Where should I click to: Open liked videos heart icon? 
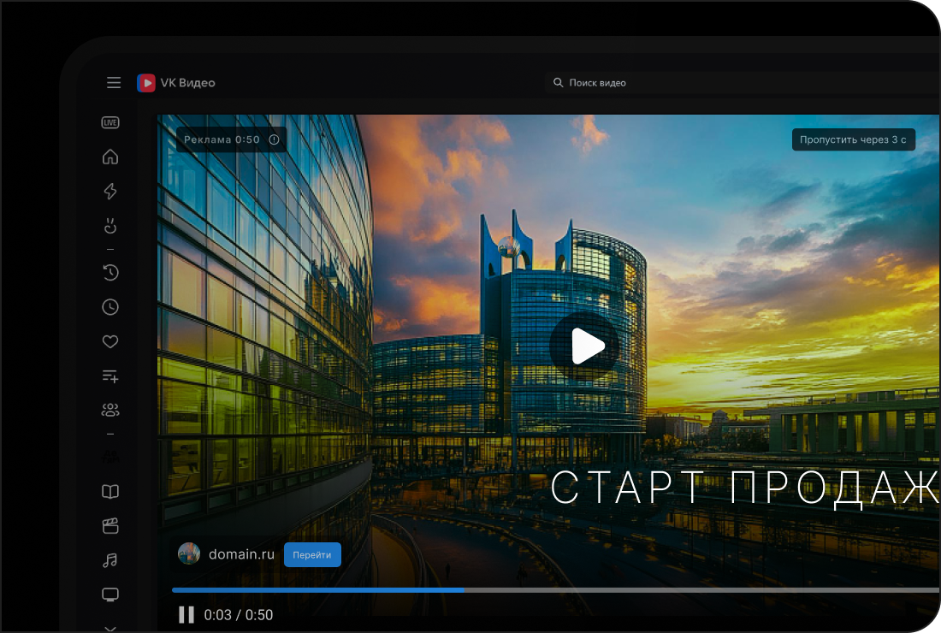coord(110,341)
